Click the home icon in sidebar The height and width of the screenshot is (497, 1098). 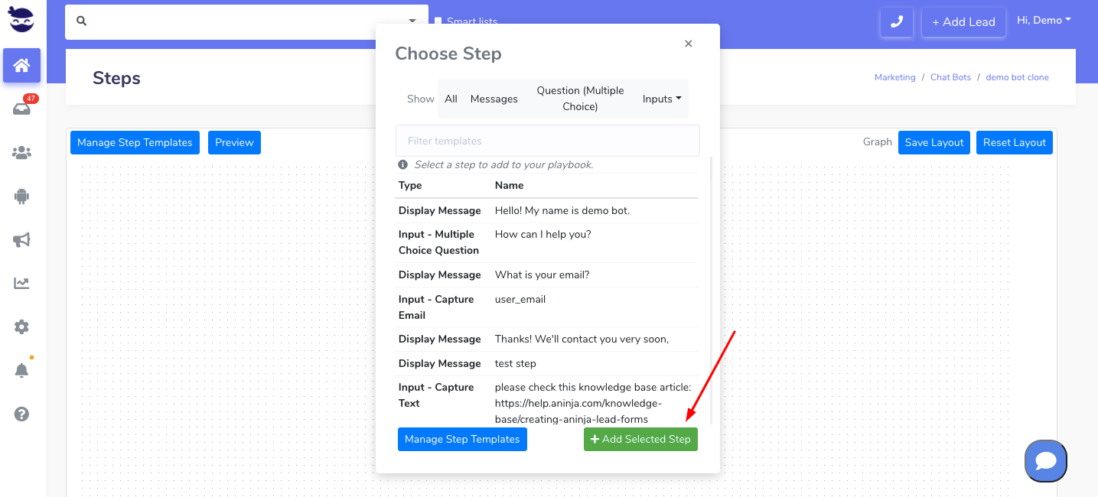(21, 66)
